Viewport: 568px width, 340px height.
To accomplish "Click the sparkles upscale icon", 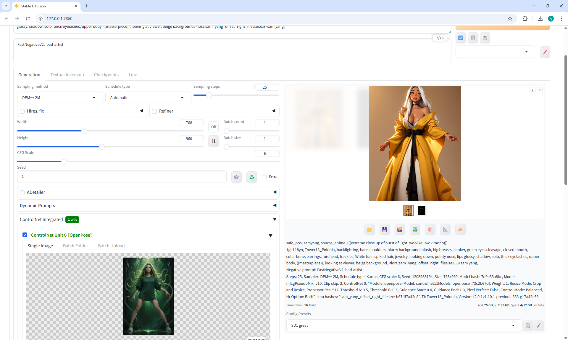I will (x=460, y=230).
